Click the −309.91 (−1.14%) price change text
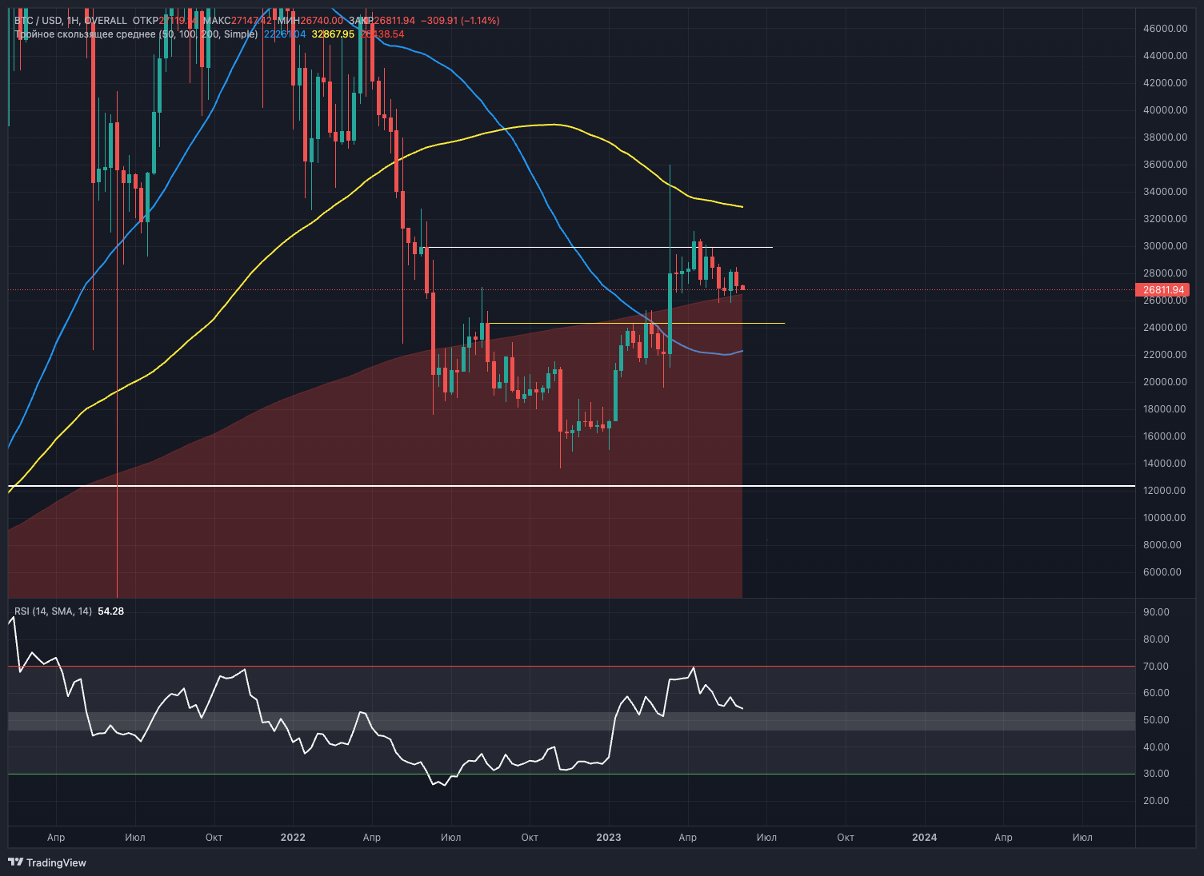 (459, 20)
